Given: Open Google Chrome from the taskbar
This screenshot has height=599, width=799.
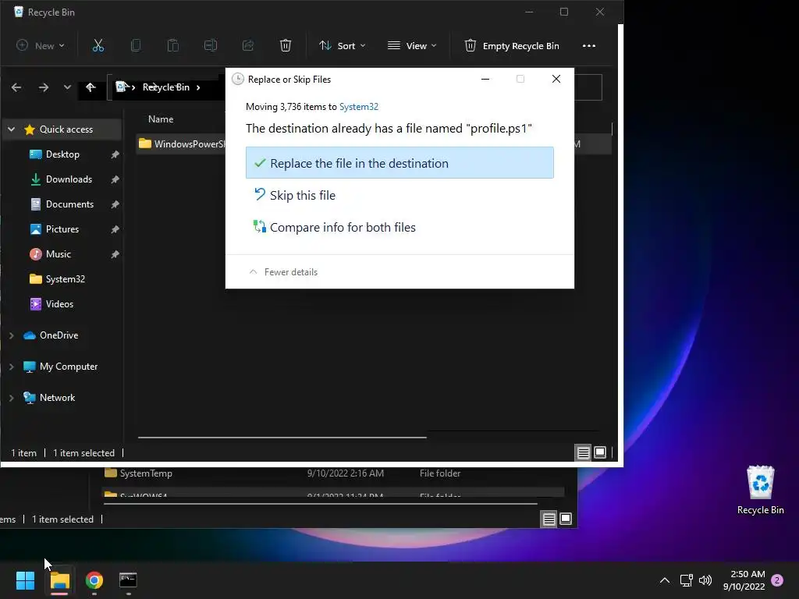Looking at the screenshot, I should [94, 580].
